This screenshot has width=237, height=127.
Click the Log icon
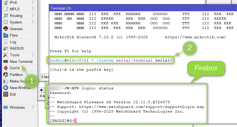(x=6, y=42)
